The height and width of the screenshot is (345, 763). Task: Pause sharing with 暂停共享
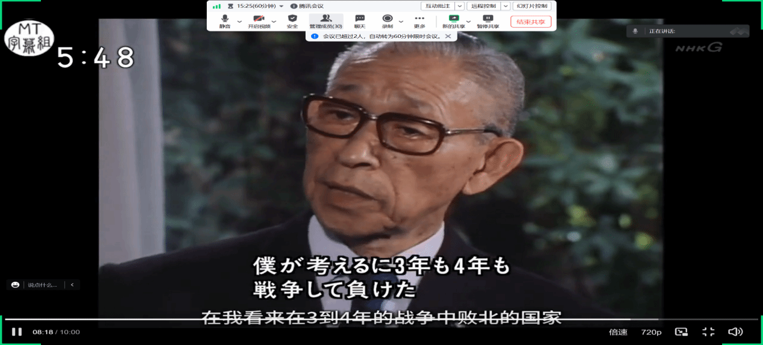(488, 22)
